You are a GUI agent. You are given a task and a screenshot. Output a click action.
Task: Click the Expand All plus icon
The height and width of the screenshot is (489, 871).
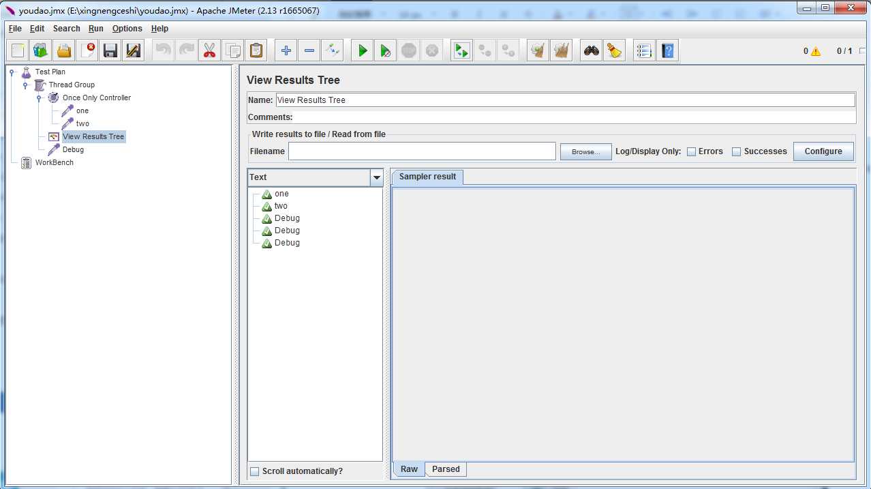286,50
